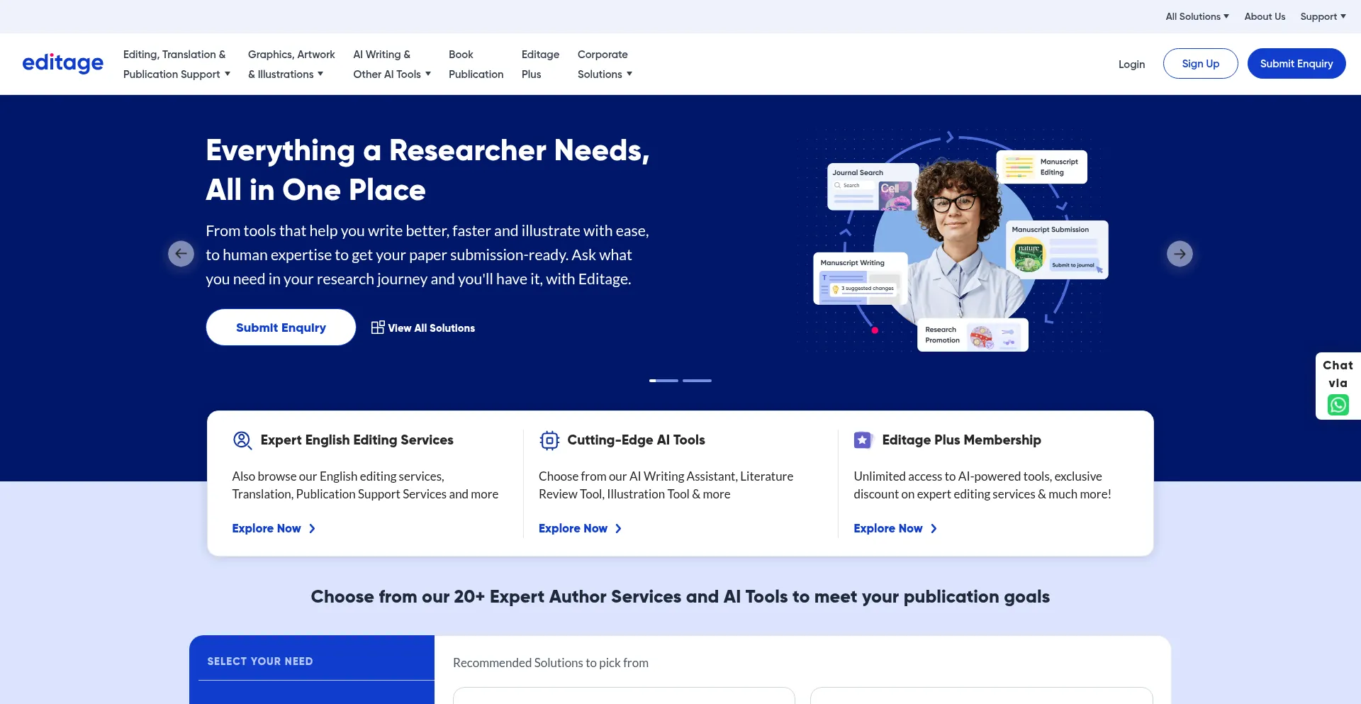This screenshot has width=1361, height=704.
Task: Select the first carousel indicator dash
Action: 663,381
